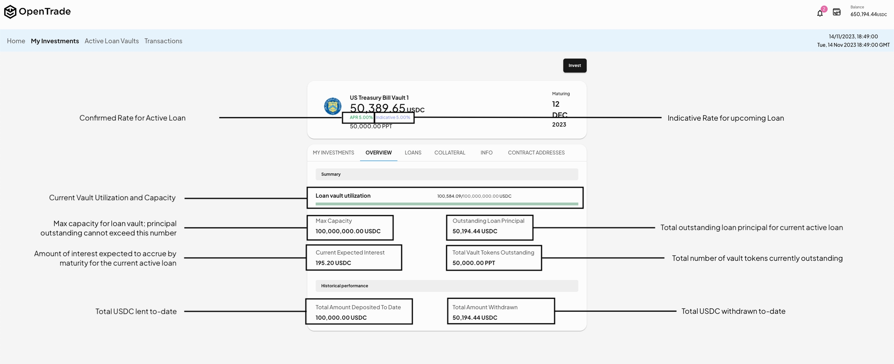Click the loan vault utilization progress bar

446,204
